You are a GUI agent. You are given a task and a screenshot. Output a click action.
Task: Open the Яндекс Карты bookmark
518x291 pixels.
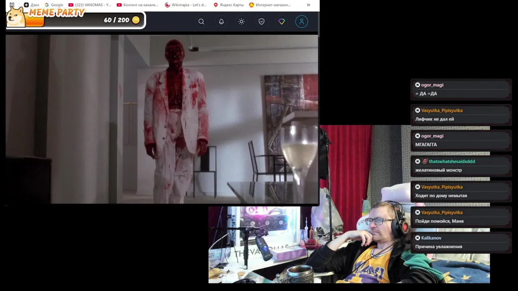point(229,5)
